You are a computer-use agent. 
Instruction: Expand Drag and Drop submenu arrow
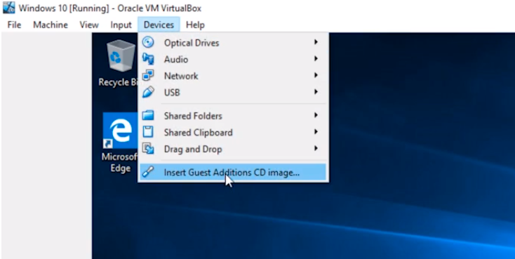pos(316,148)
